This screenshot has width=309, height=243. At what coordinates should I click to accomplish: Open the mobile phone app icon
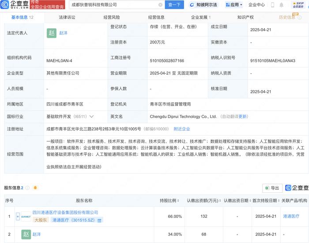pos(272,5)
